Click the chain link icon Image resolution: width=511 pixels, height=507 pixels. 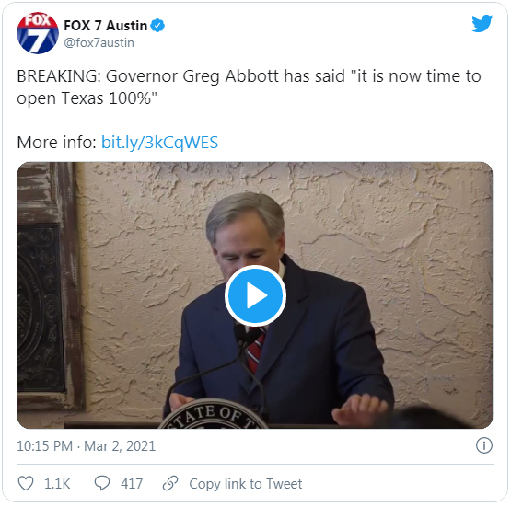click(170, 483)
